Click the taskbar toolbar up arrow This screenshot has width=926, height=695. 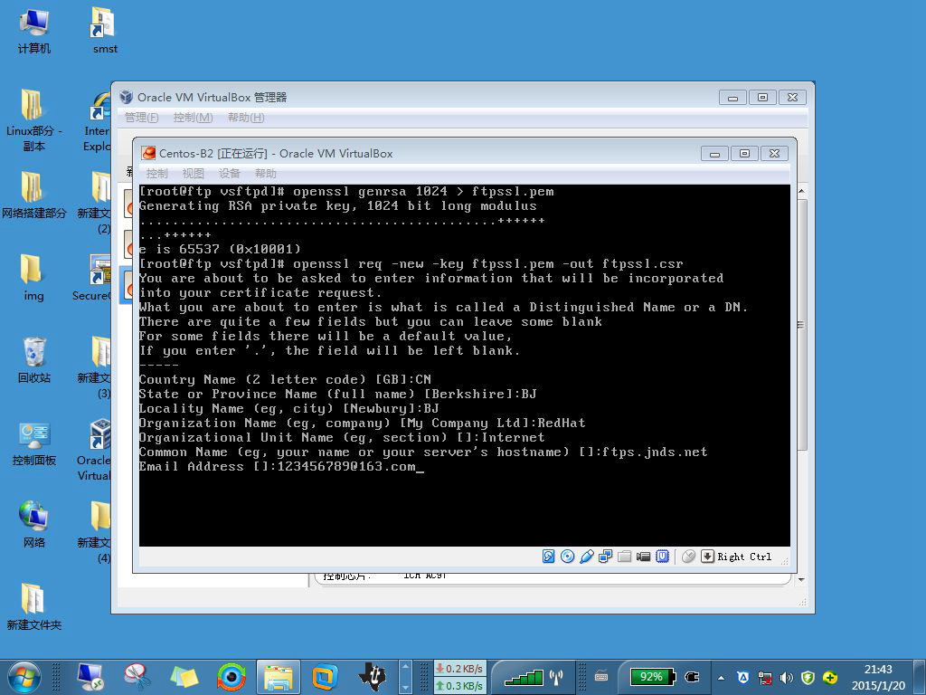click(x=405, y=666)
